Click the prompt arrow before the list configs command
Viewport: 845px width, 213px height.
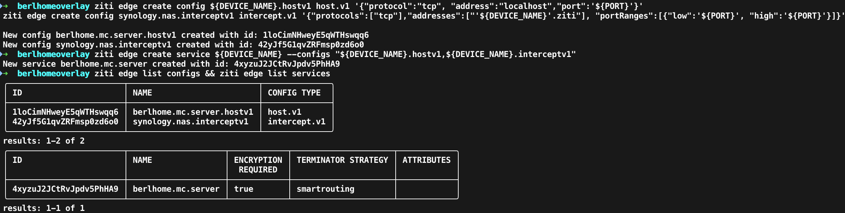coord(5,74)
